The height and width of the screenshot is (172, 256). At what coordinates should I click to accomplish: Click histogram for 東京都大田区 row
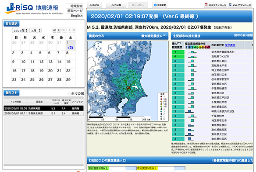point(189,134)
